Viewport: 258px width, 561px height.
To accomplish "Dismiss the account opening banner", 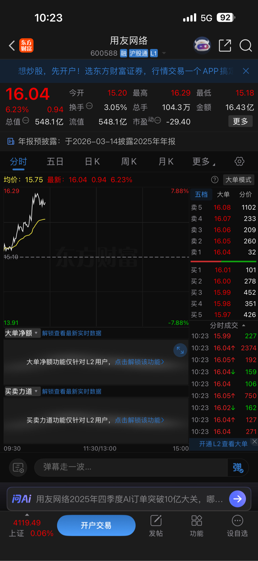I will [246, 71].
